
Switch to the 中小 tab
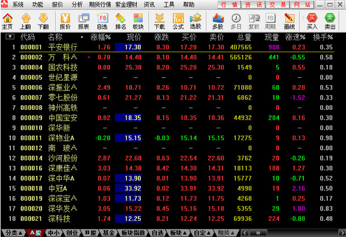click(x=54, y=233)
